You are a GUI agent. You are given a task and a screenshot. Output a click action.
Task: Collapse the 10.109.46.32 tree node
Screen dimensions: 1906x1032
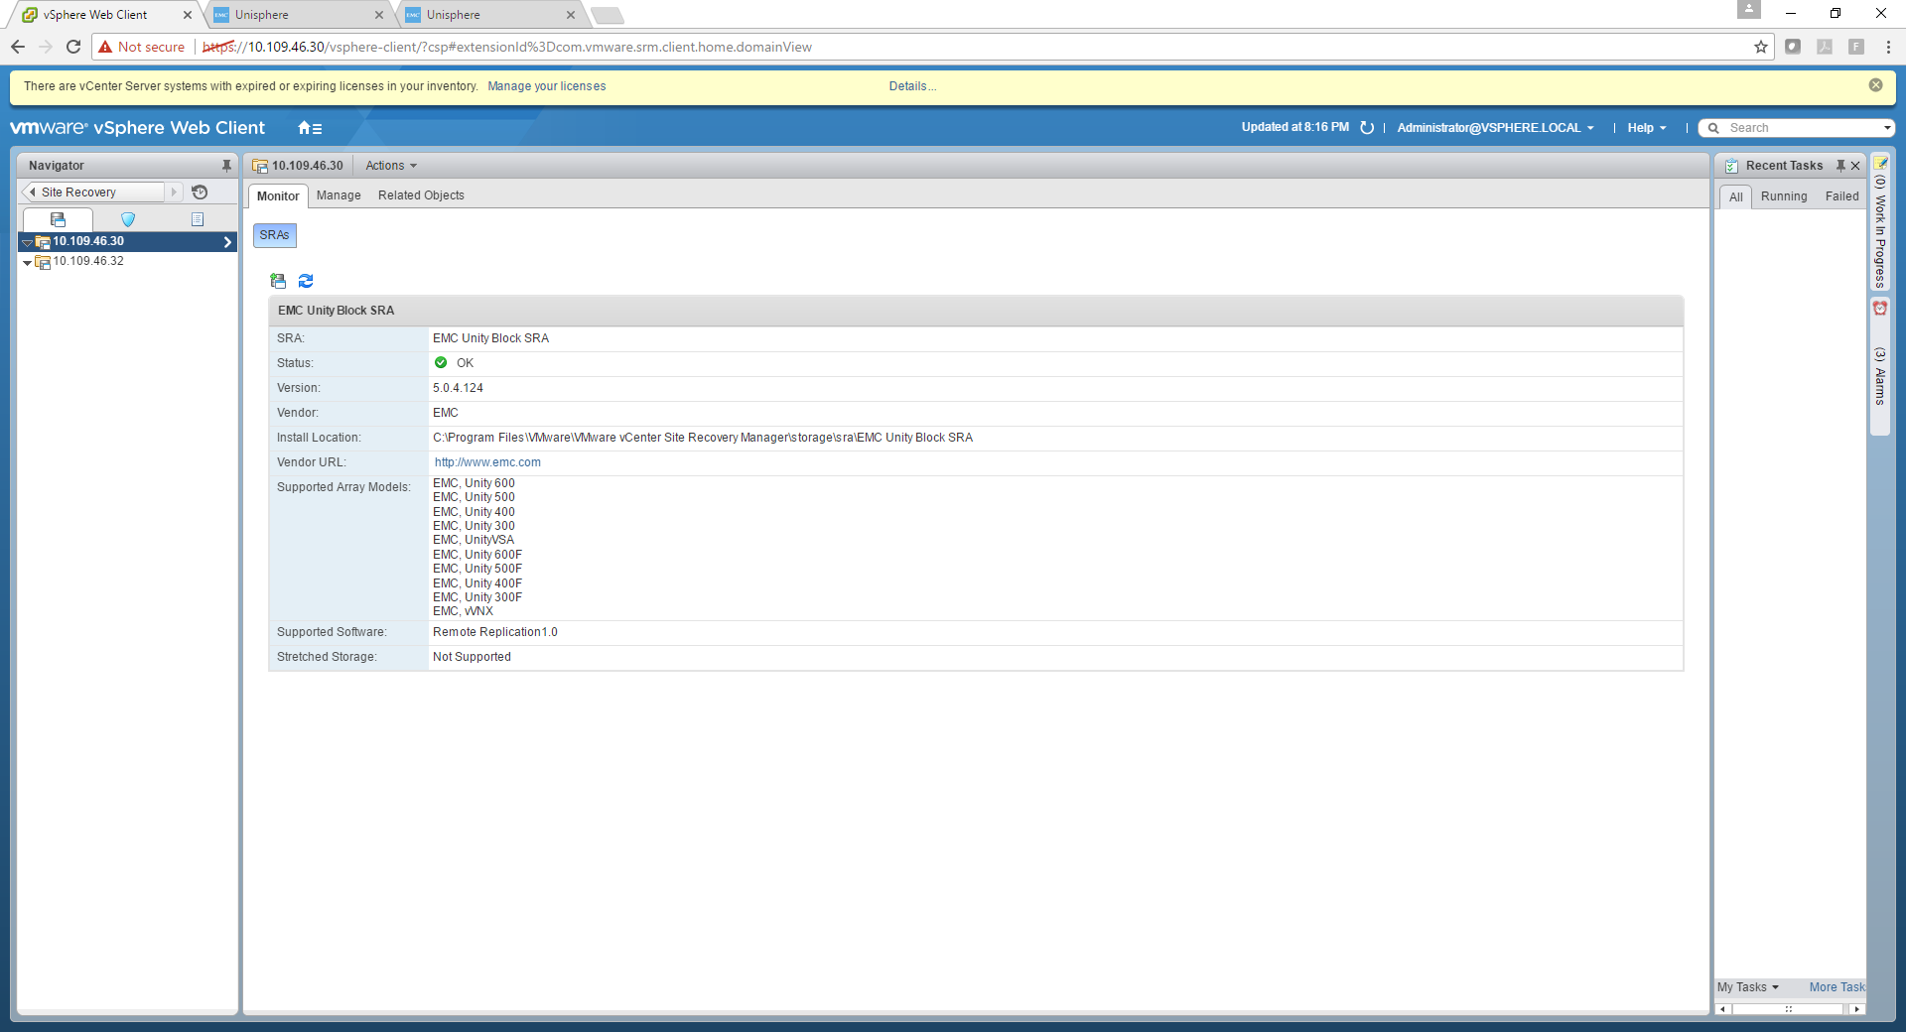pyautogui.click(x=27, y=263)
